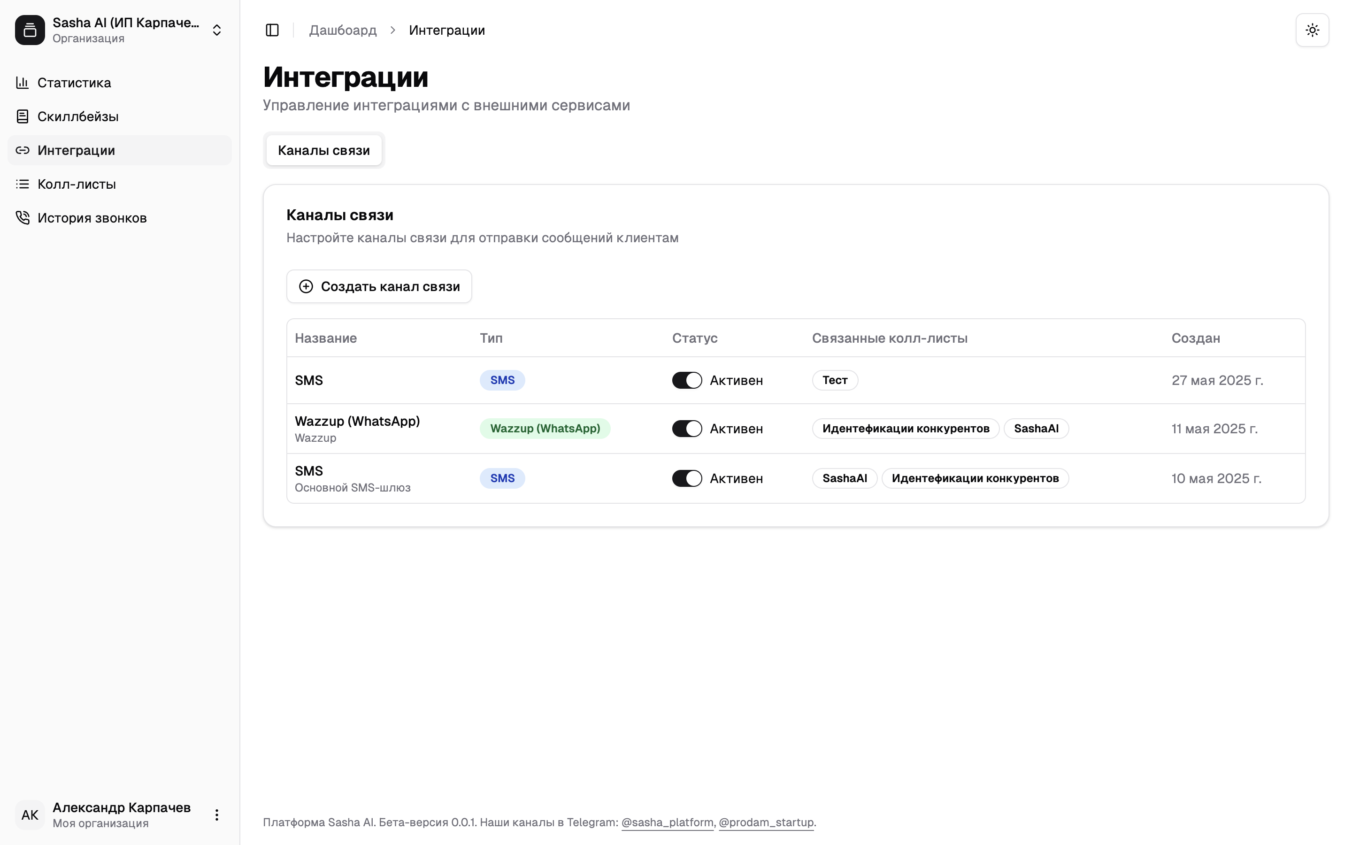This screenshot has width=1352, height=845.
Task: Toggle the Основной SMS-шлюз channel status
Action: (687, 478)
